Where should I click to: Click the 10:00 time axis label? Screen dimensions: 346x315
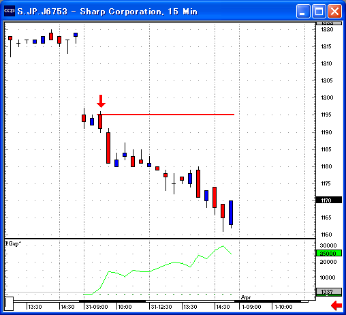coord(125,307)
